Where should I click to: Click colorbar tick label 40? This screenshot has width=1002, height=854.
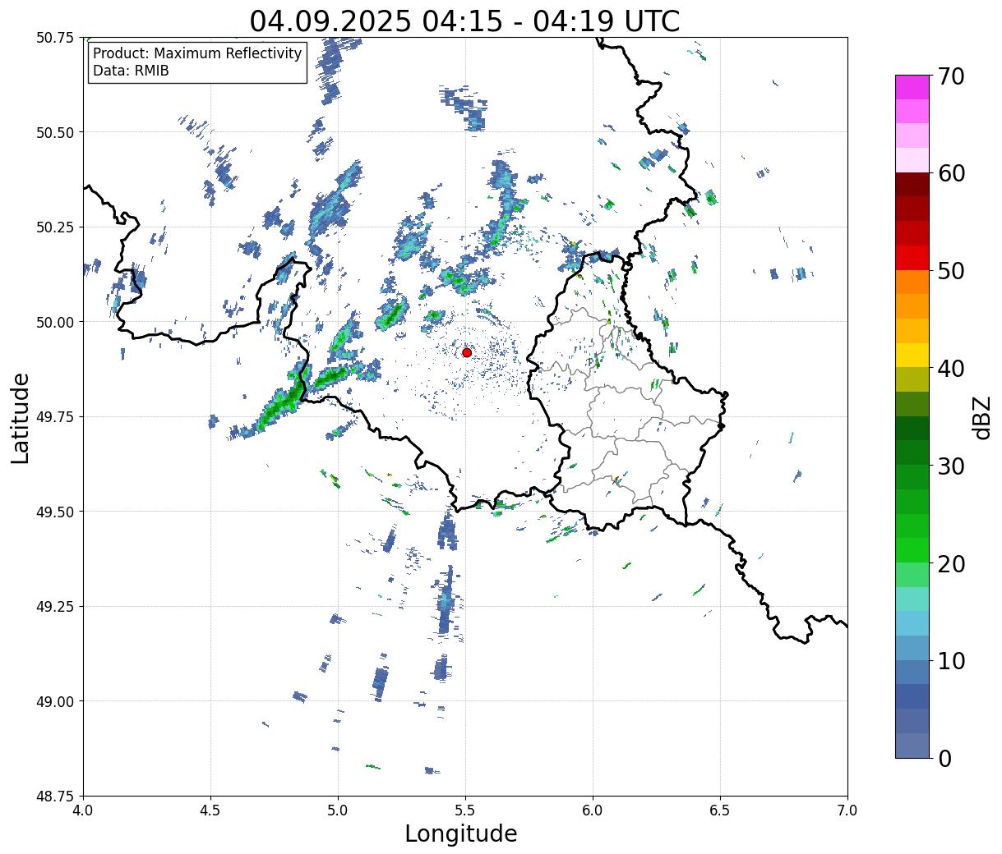[x=951, y=369]
